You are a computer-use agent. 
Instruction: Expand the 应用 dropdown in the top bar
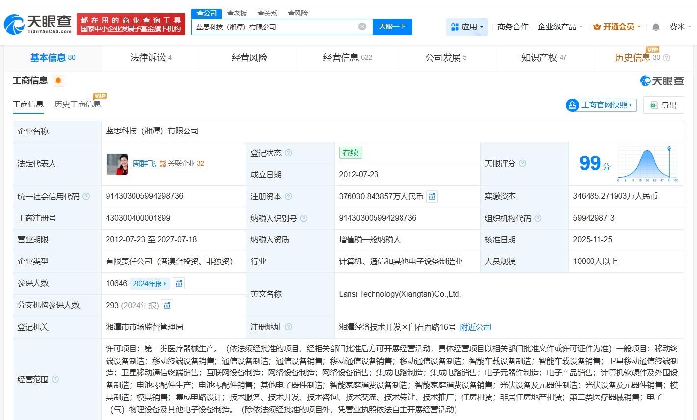coord(466,27)
